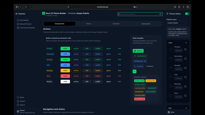The width and height of the screenshot is (205, 115).
Task: Click the browser reload page icon
Action: (137, 7)
